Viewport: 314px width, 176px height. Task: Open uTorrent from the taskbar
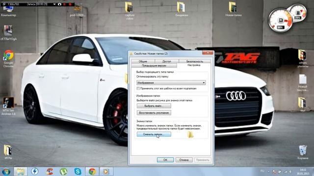click(x=63, y=172)
